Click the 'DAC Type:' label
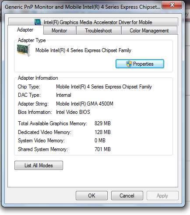Screen dimensions: 190x215 [29, 95]
